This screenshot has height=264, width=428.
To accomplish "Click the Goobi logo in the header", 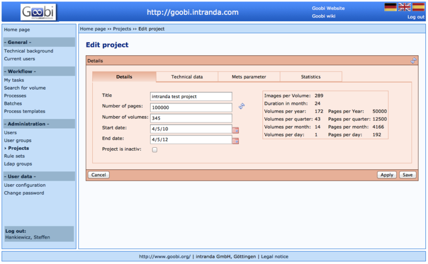I will click(38, 12).
